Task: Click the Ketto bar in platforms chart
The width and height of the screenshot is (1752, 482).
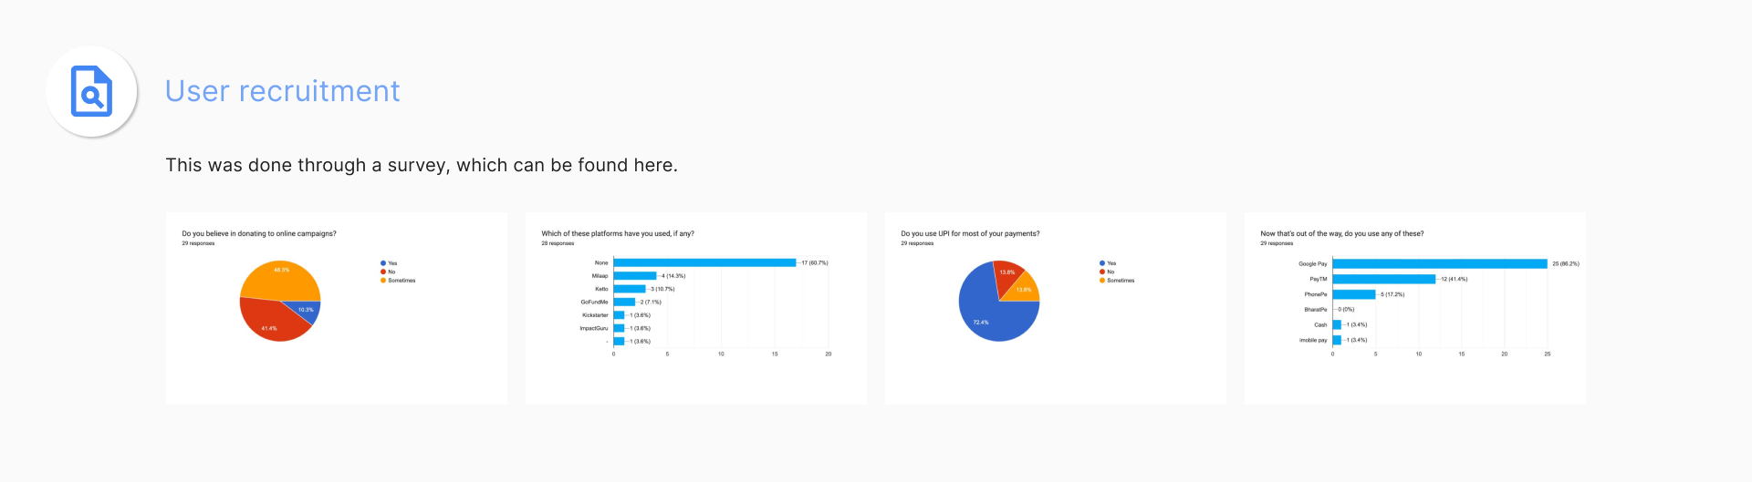Action: point(630,289)
